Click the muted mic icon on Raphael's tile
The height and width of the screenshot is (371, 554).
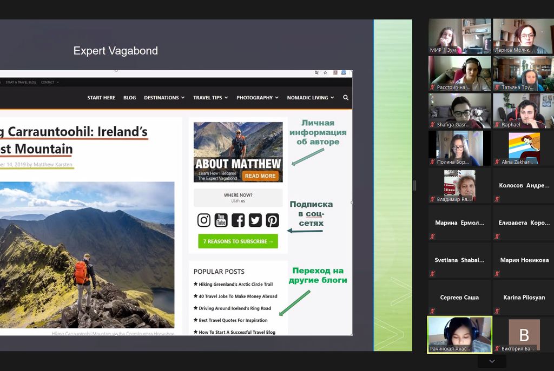point(497,125)
